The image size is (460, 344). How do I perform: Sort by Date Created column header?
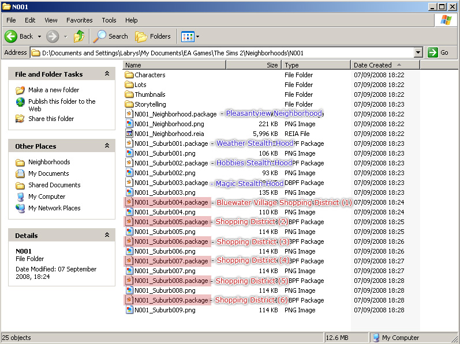[x=372, y=65]
